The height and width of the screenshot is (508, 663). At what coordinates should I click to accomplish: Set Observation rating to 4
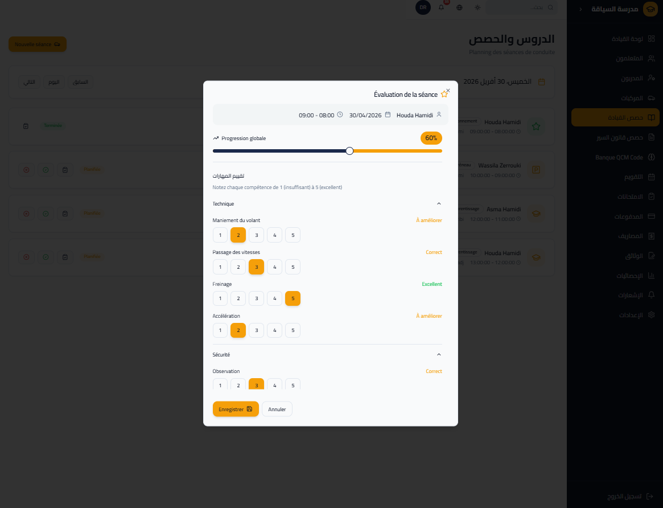point(274,384)
